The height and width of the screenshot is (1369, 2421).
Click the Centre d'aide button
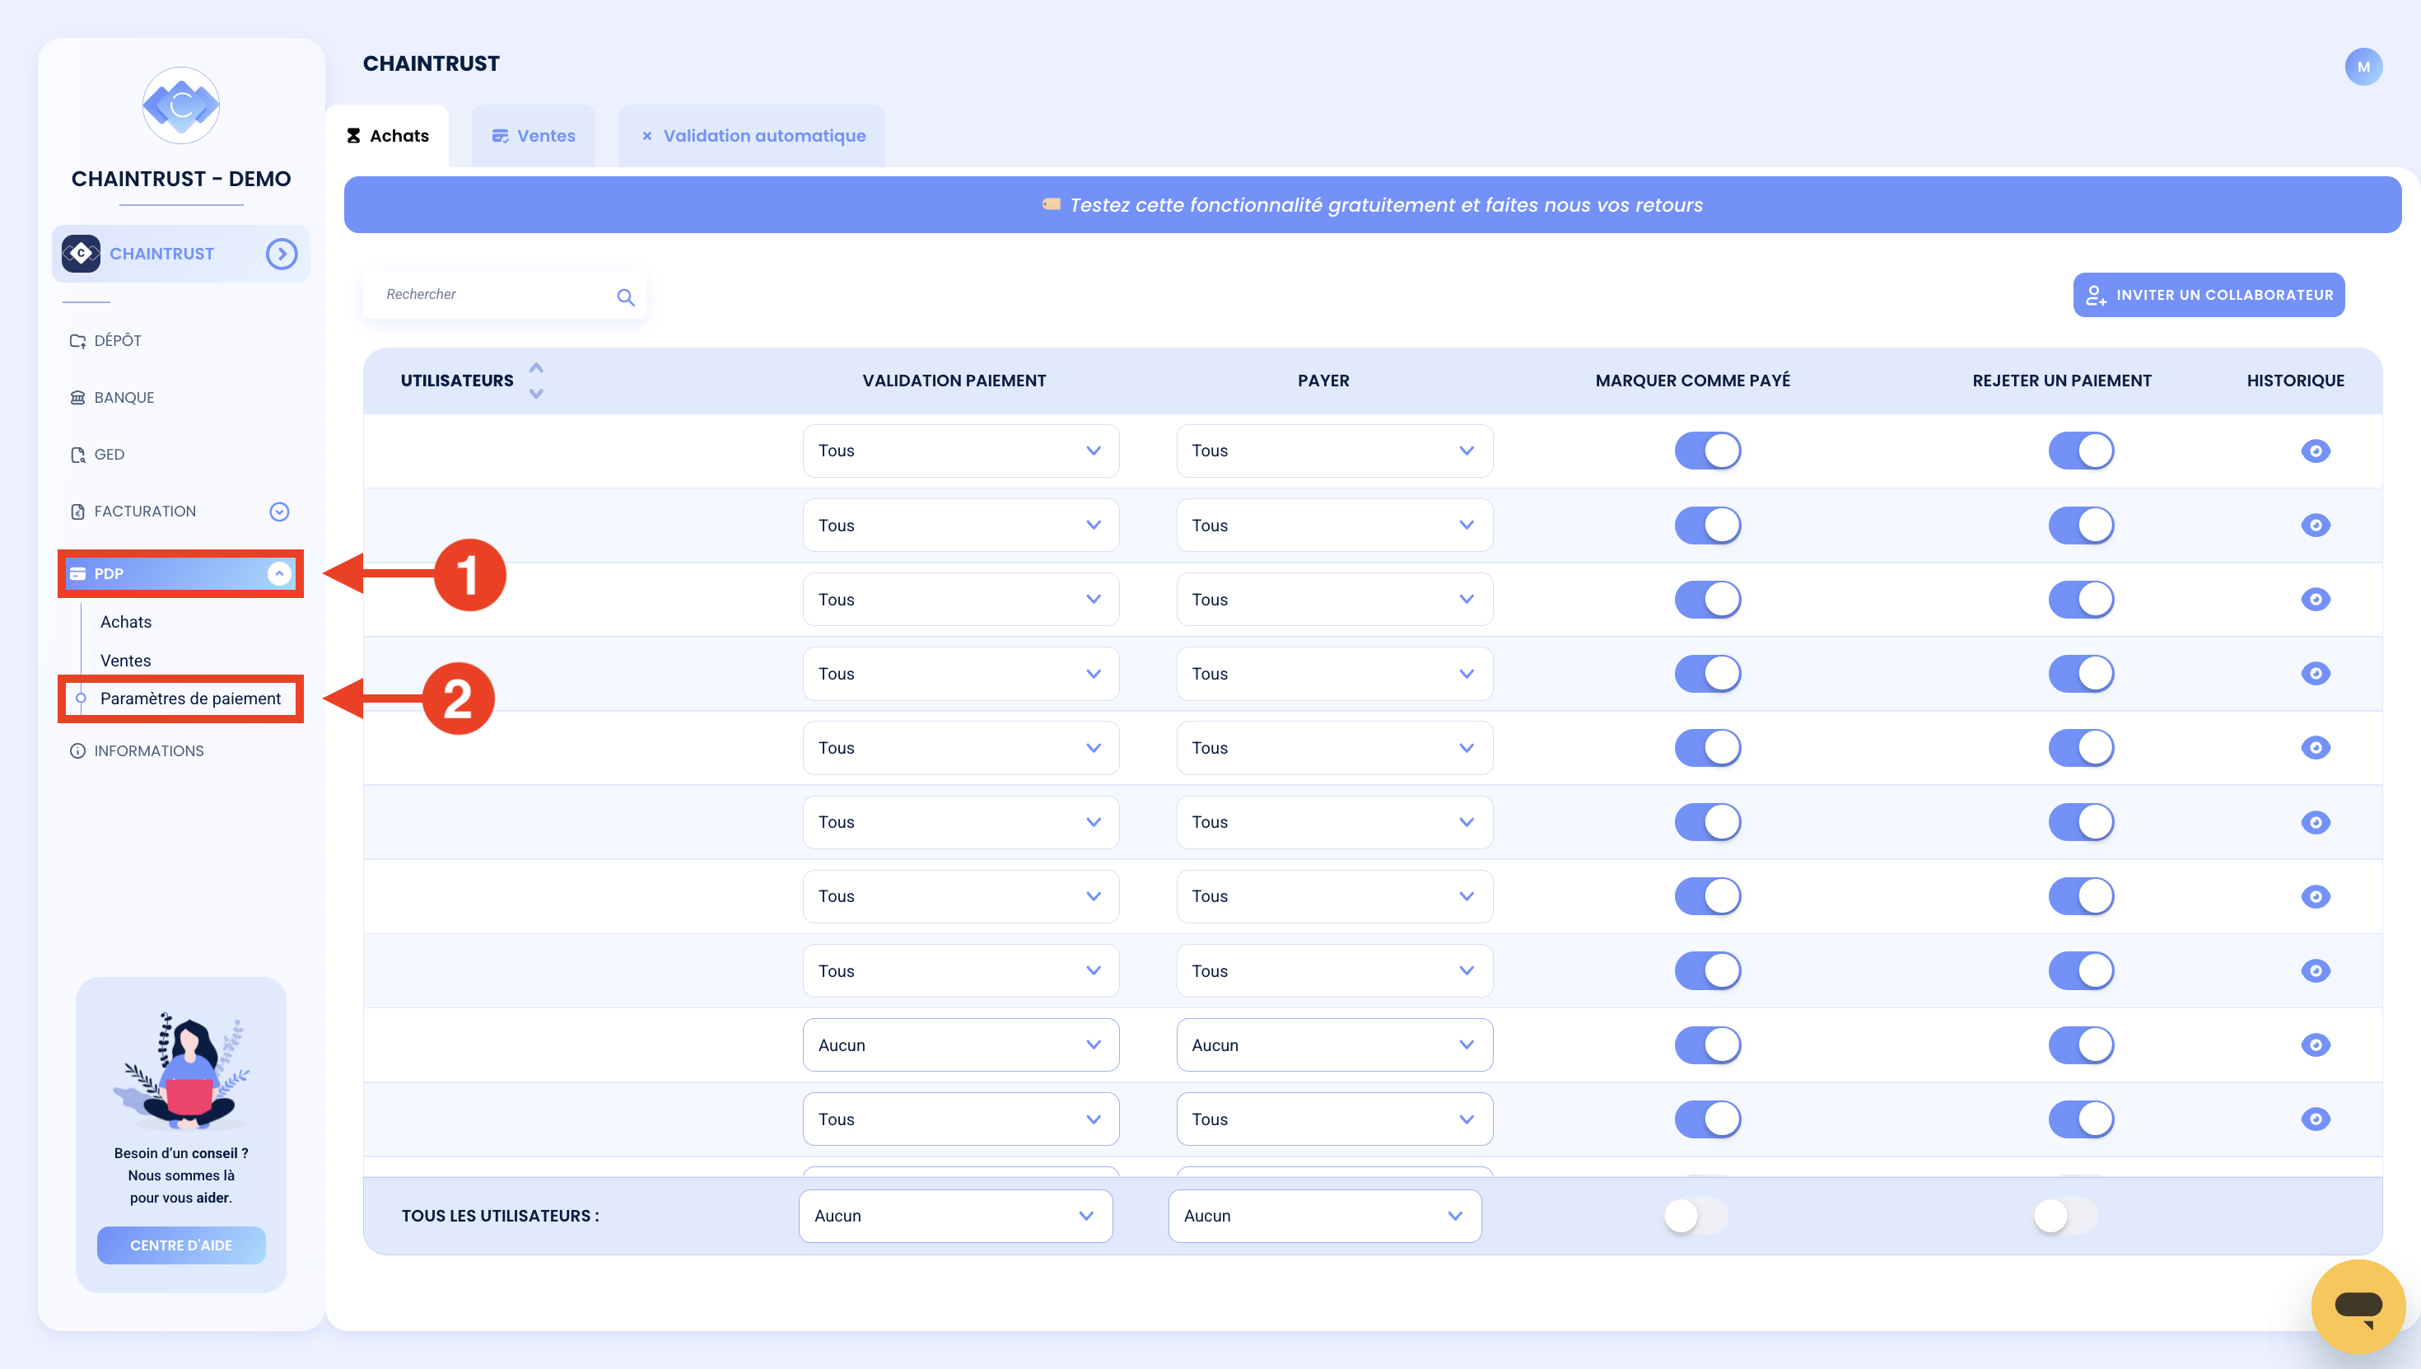[x=180, y=1245]
